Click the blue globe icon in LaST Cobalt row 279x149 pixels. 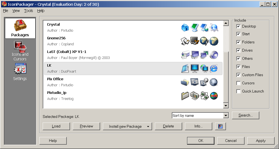pyautogui.click(x=214, y=55)
